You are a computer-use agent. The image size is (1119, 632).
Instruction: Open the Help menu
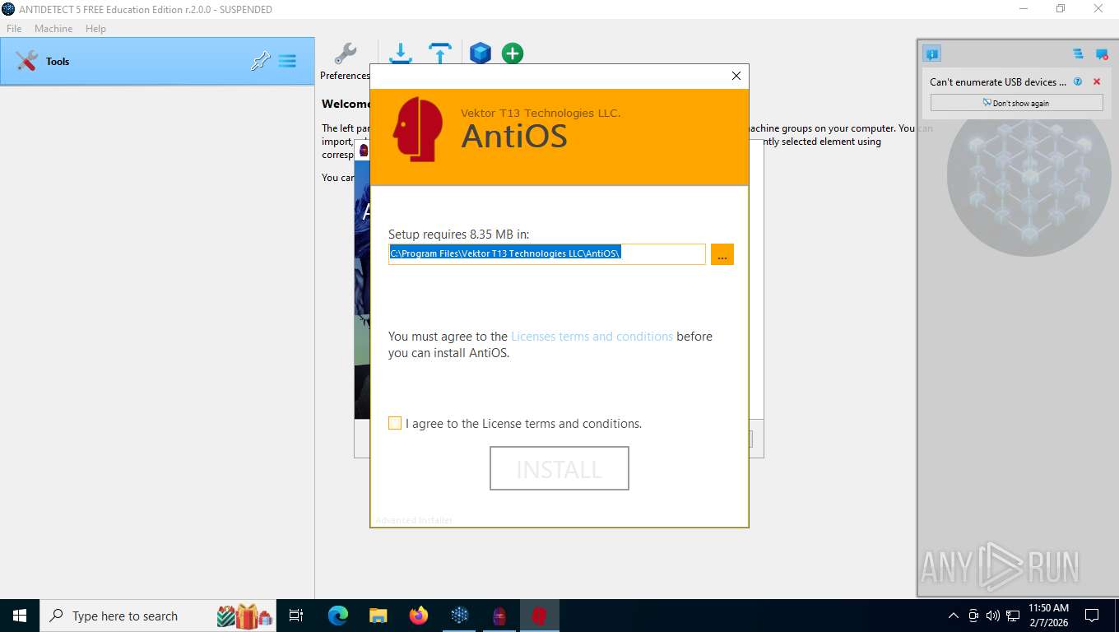pyautogui.click(x=95, y=28)
